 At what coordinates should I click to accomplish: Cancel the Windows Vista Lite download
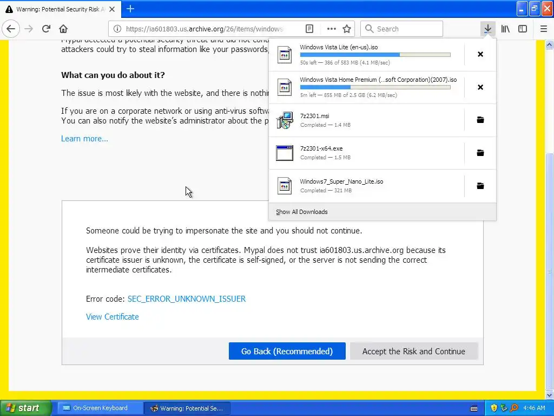(480, 54)
